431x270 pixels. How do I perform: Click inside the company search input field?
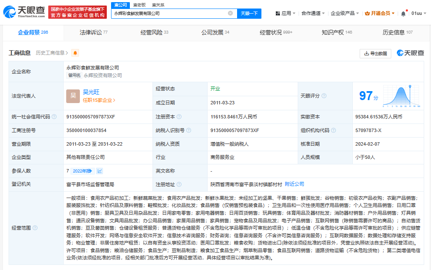click(x=171, y=13)
